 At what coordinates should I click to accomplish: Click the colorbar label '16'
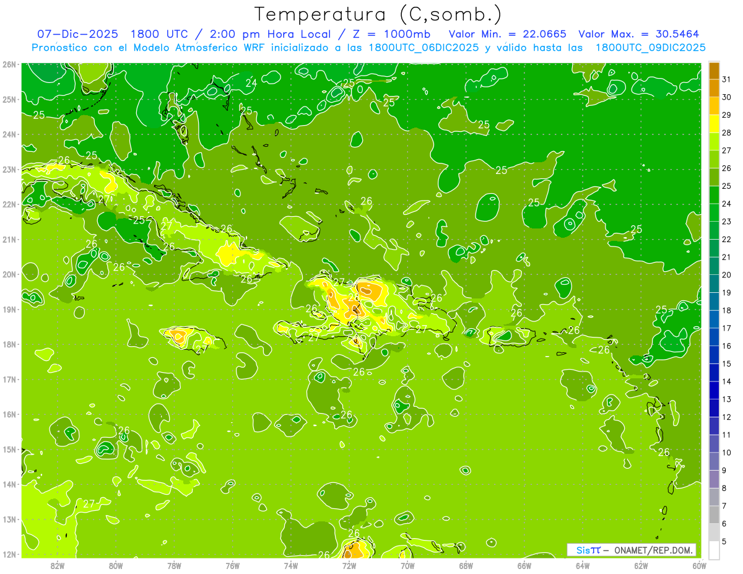pyautogui.click(x=726, y=346)
